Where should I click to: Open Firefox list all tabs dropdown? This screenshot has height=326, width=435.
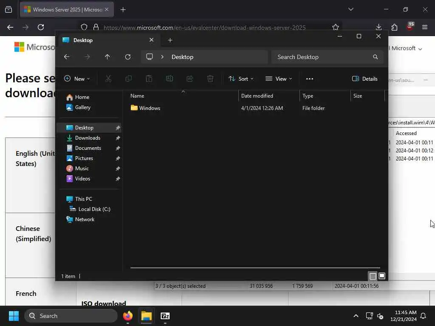pyautogui.click(x=351, y=9)
